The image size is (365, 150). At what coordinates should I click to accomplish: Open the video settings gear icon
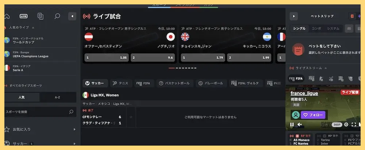click(x=346, y=124)
